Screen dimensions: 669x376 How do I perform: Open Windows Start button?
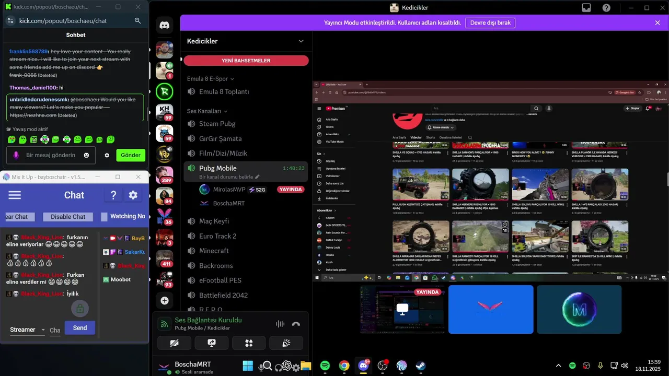[248, 366]
